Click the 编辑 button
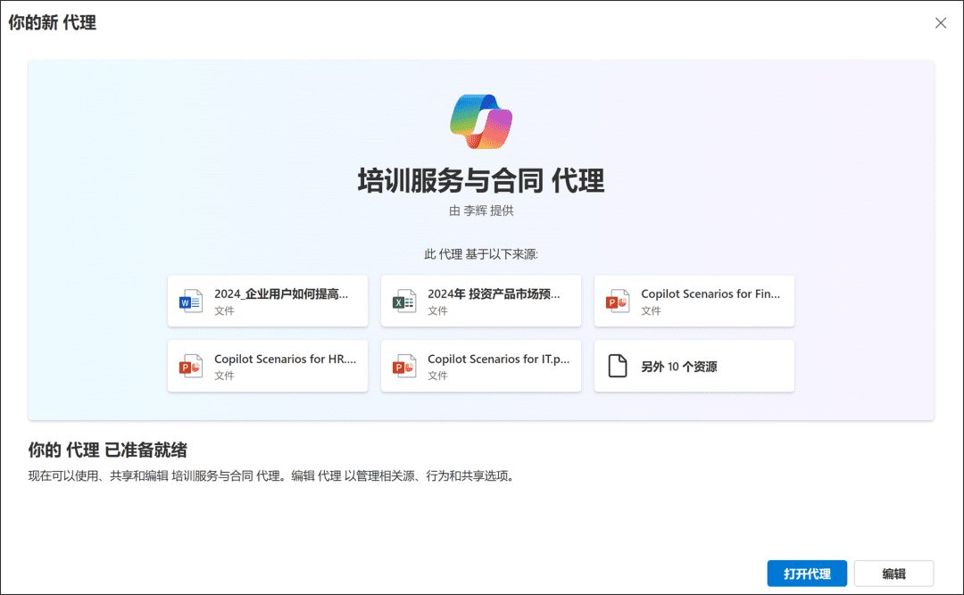 (893, 574)
